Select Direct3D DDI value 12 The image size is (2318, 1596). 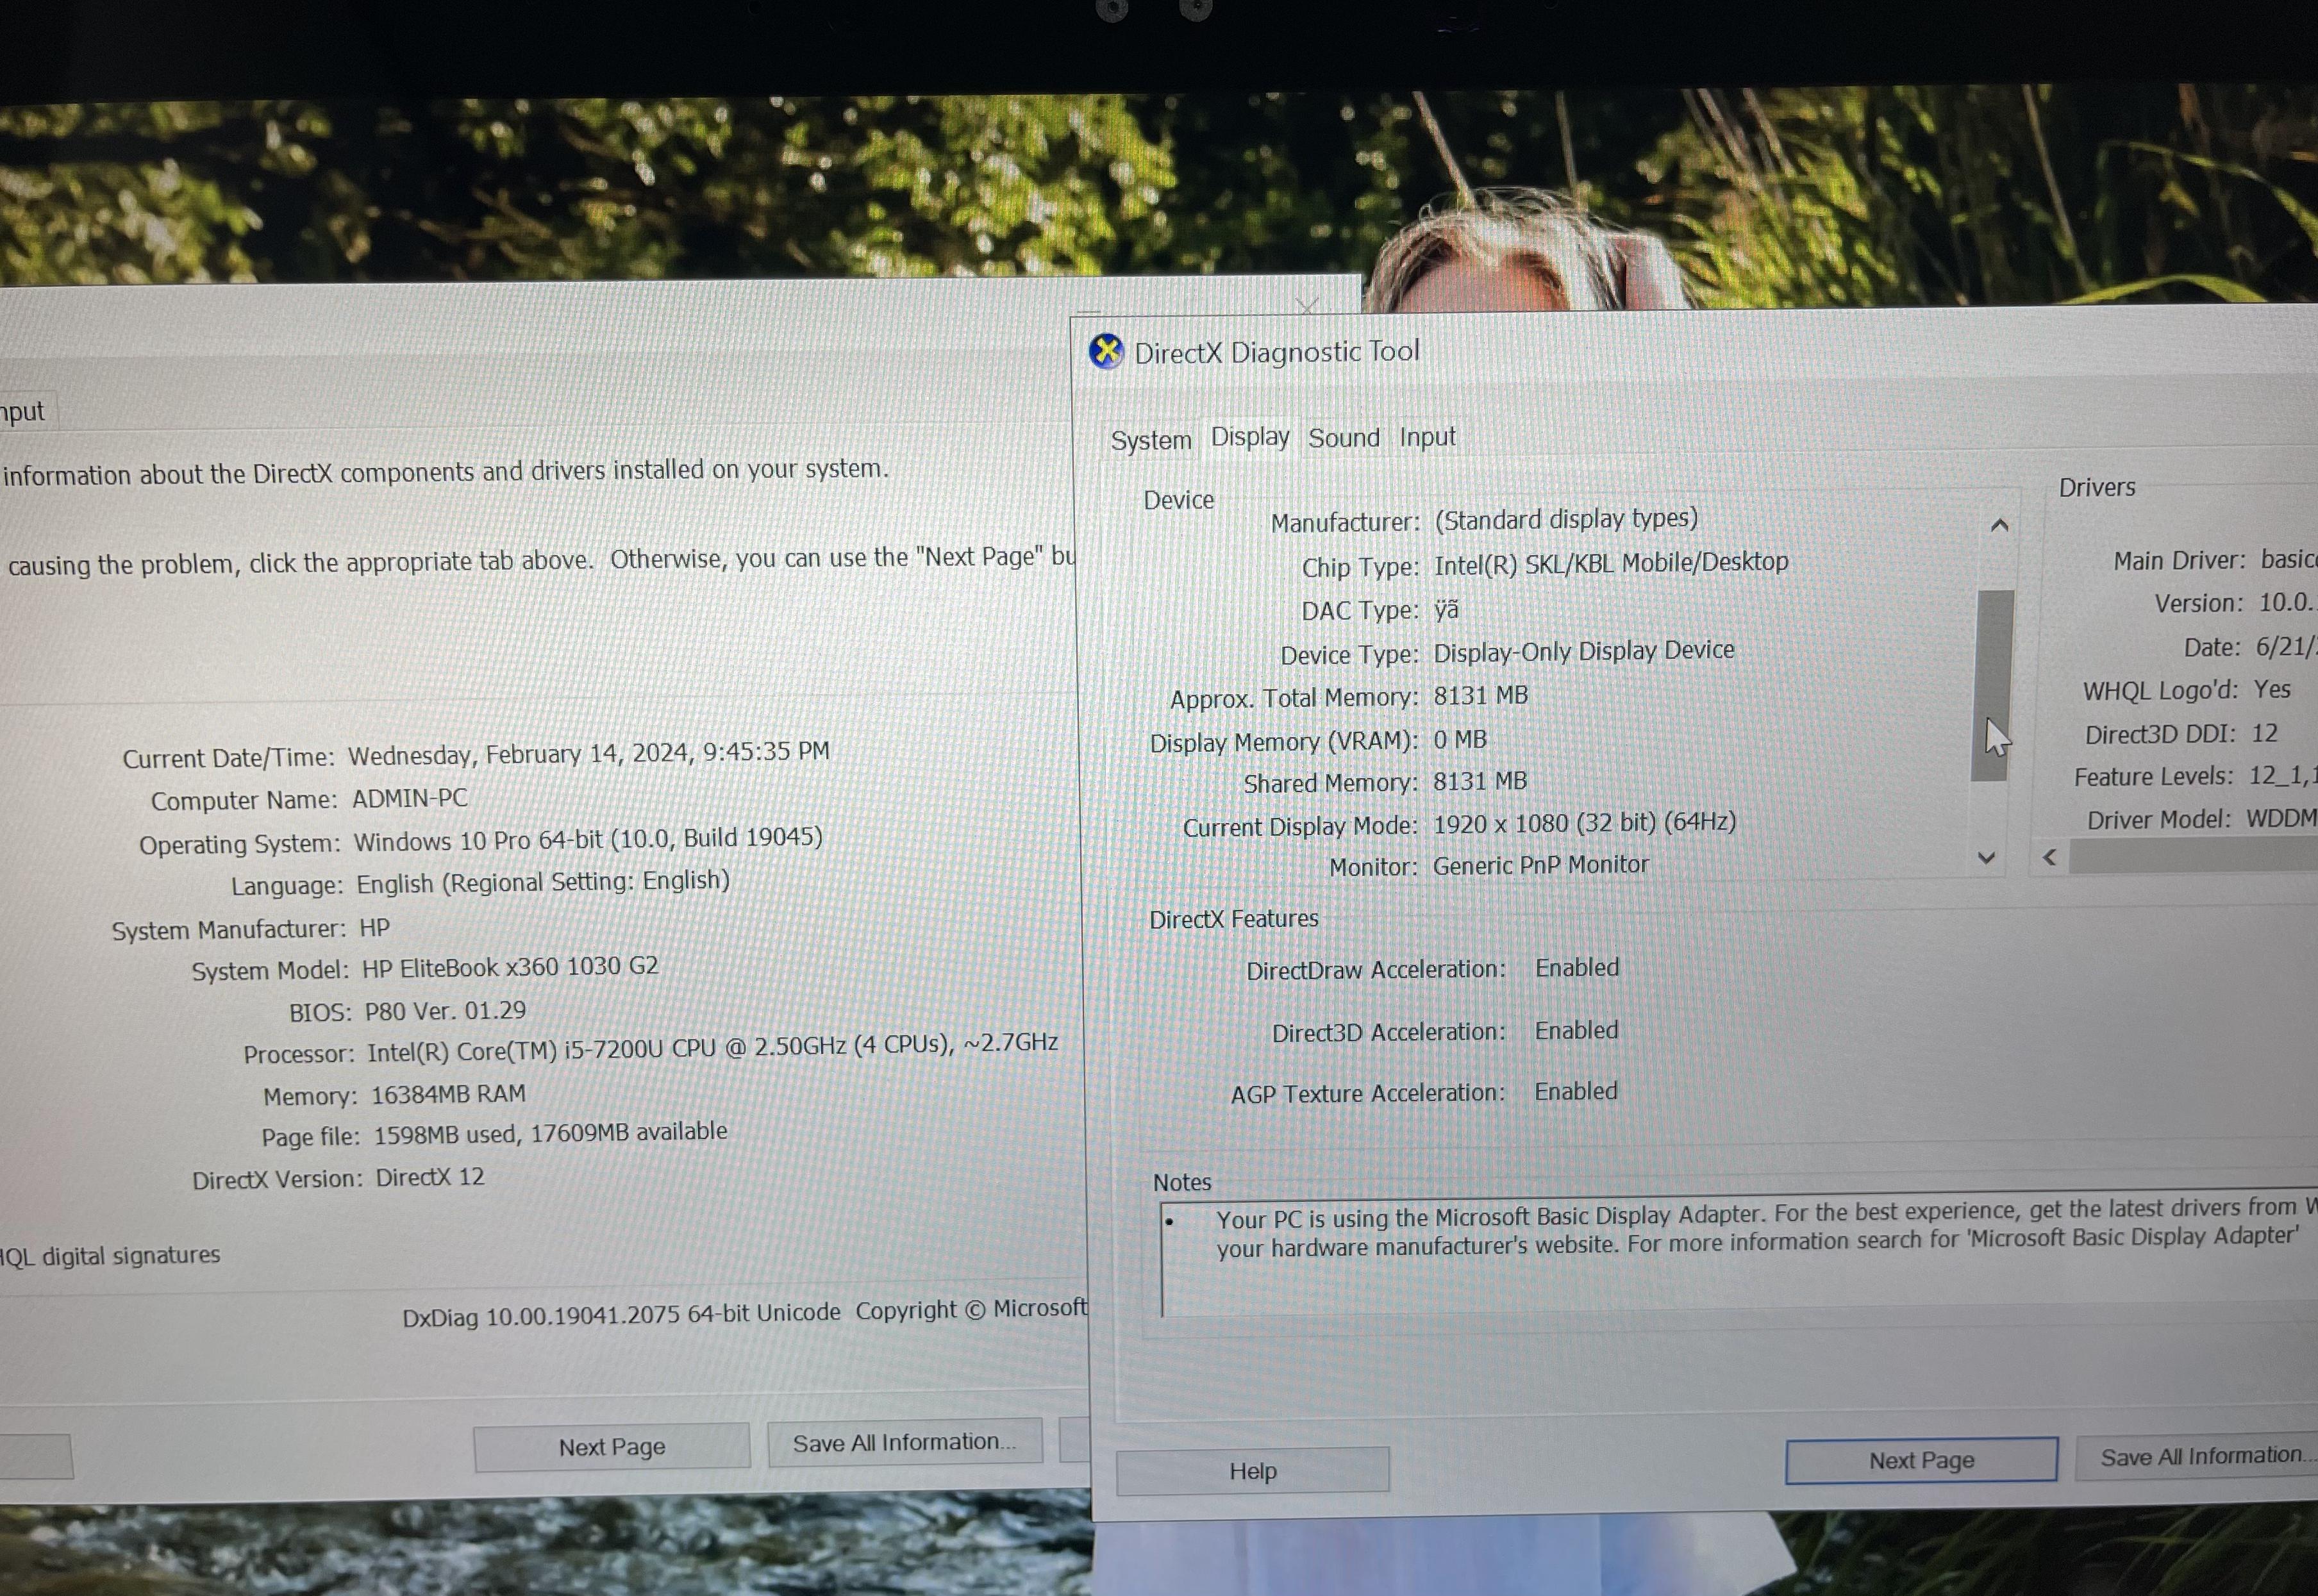click(2264, 733)
